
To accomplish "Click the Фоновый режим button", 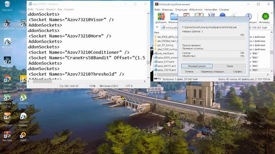I will click(197, 66).
